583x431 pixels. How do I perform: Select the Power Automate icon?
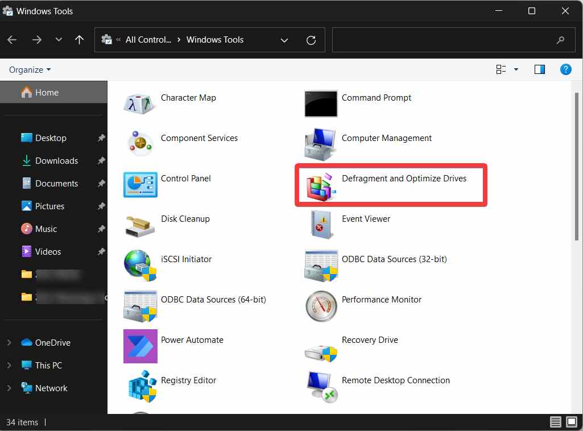[140, 346]
